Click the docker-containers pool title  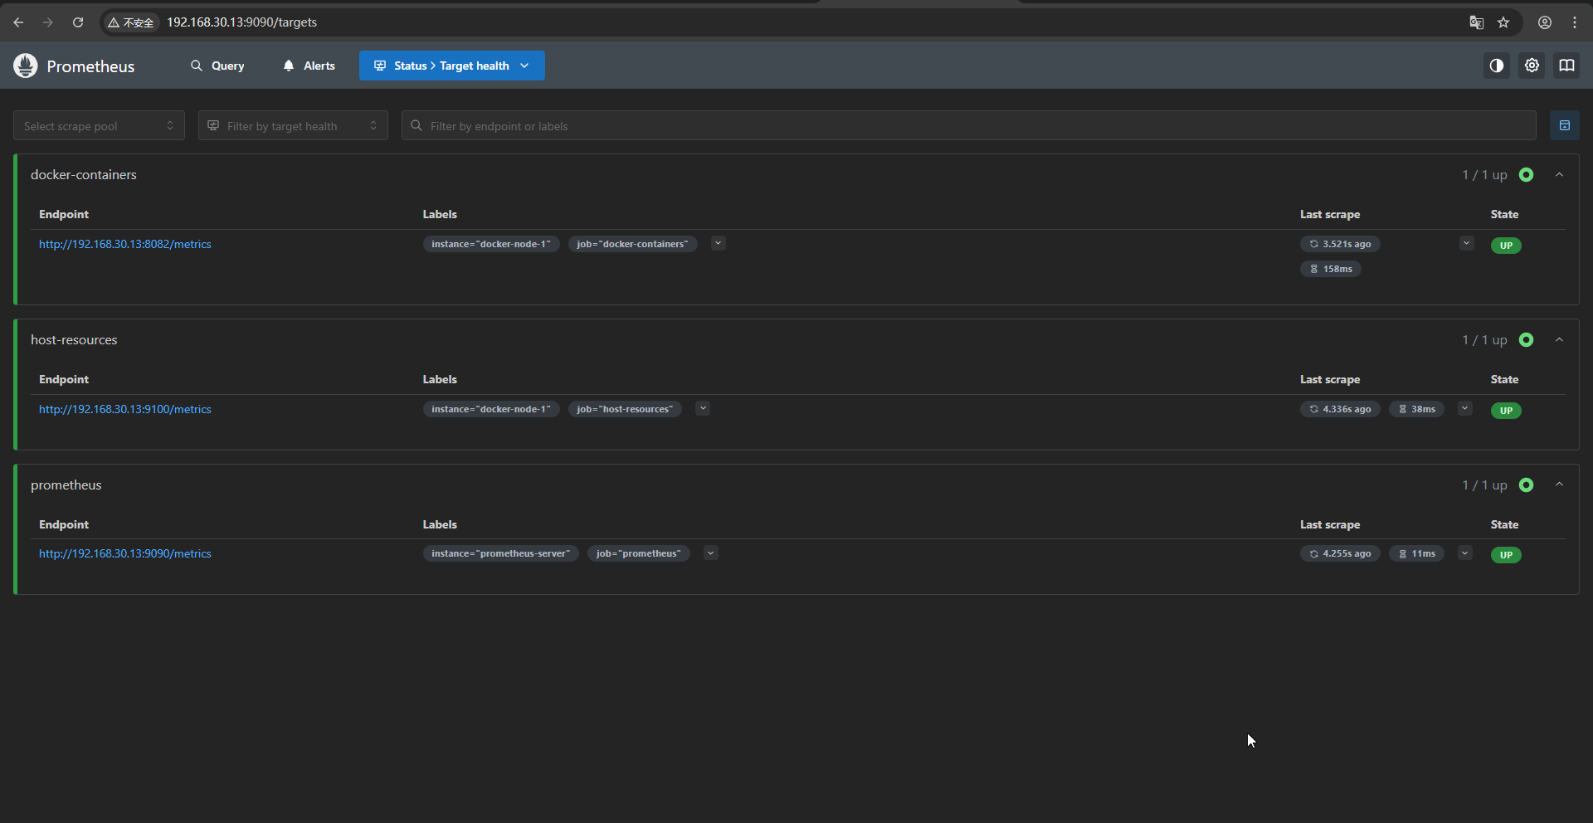[x=84, y=174]
